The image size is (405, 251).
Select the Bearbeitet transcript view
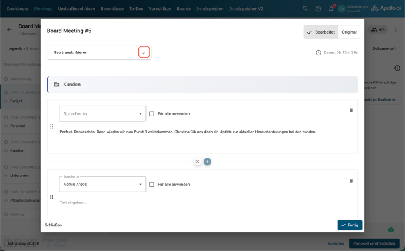coord(321,32)
